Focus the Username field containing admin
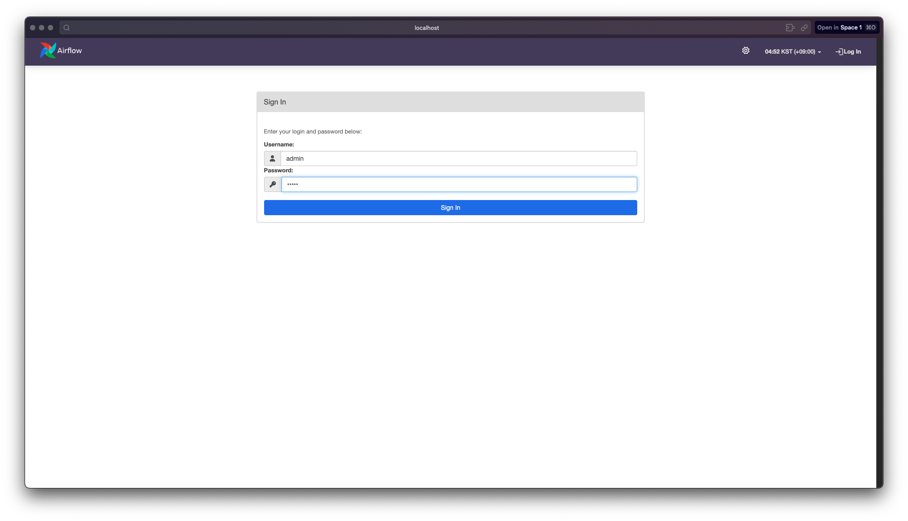This screenshot has width=908, height=521. [459, 158]
